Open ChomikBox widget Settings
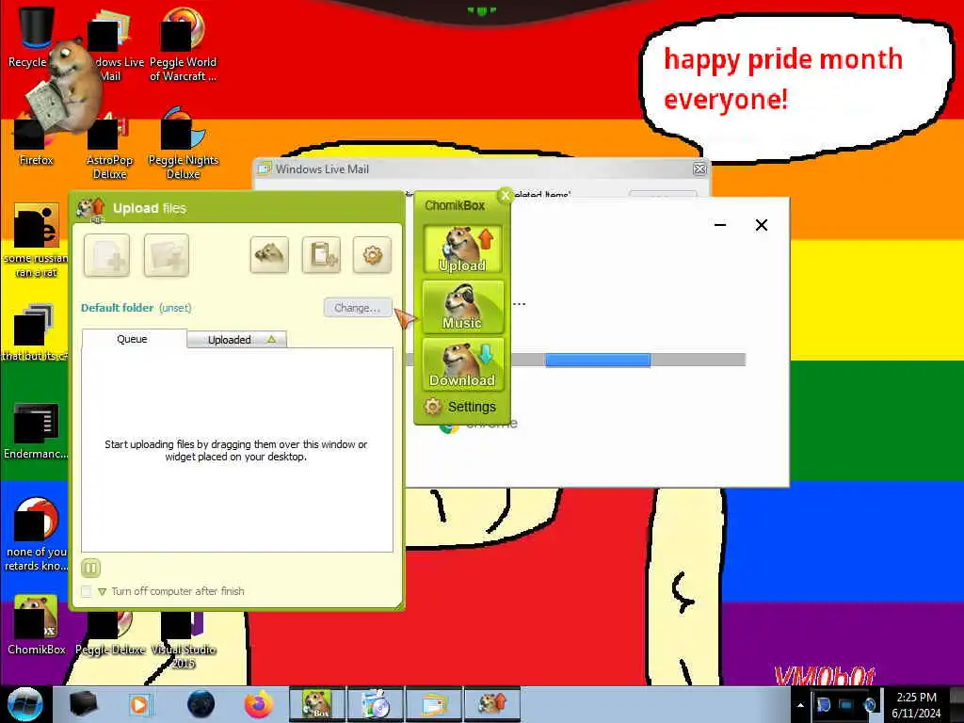This screenshot has width=964, height=723. coord(460,407)
